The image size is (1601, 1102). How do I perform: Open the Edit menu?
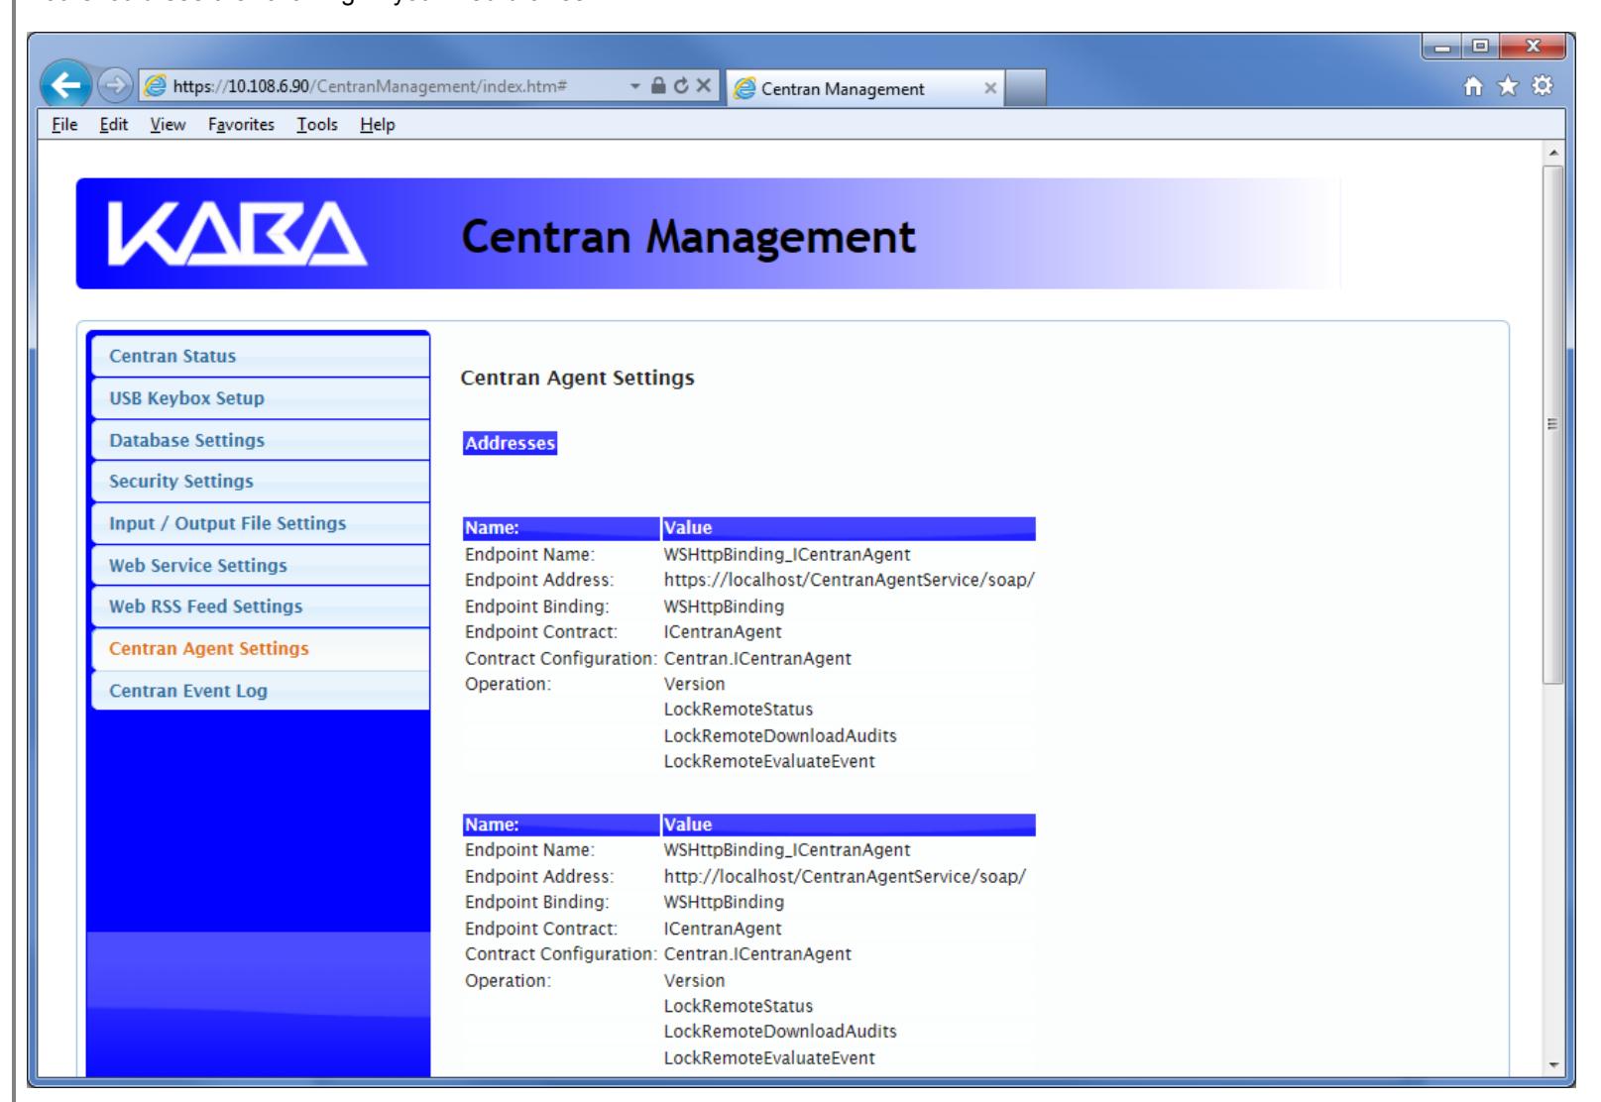112,125
